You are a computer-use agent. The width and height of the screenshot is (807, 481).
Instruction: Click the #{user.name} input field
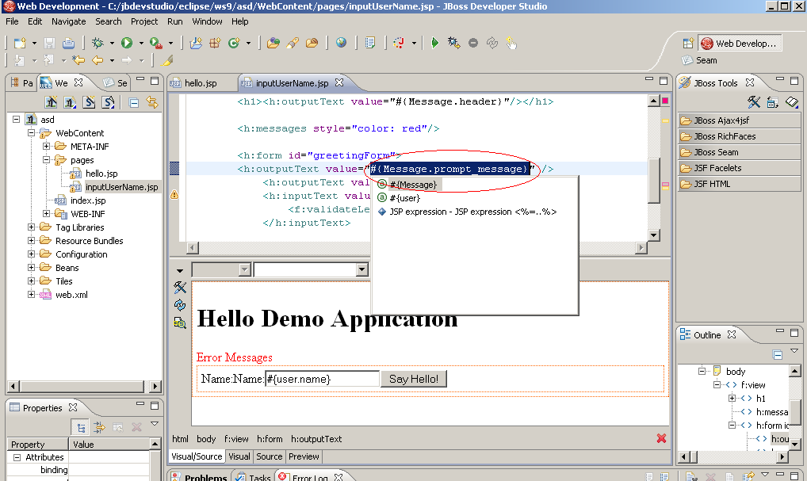point(322,379)
